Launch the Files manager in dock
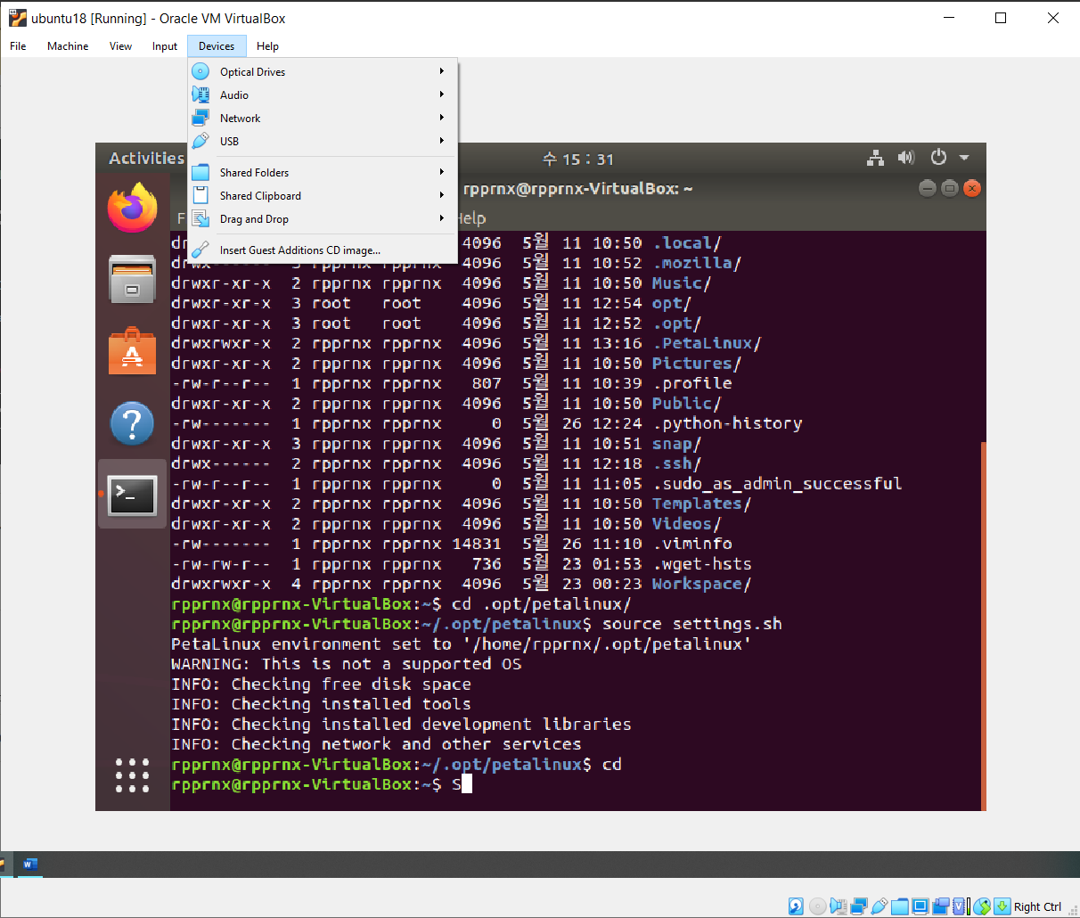Viewport: 1080px width, 918px height. click(132, 279)
